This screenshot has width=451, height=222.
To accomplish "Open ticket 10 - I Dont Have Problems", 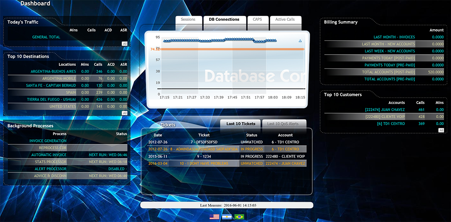I will 204,164.
